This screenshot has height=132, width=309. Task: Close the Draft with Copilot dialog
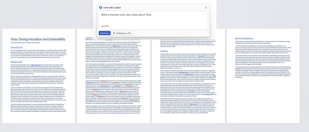pyautogui.click(x=206, y=8)
